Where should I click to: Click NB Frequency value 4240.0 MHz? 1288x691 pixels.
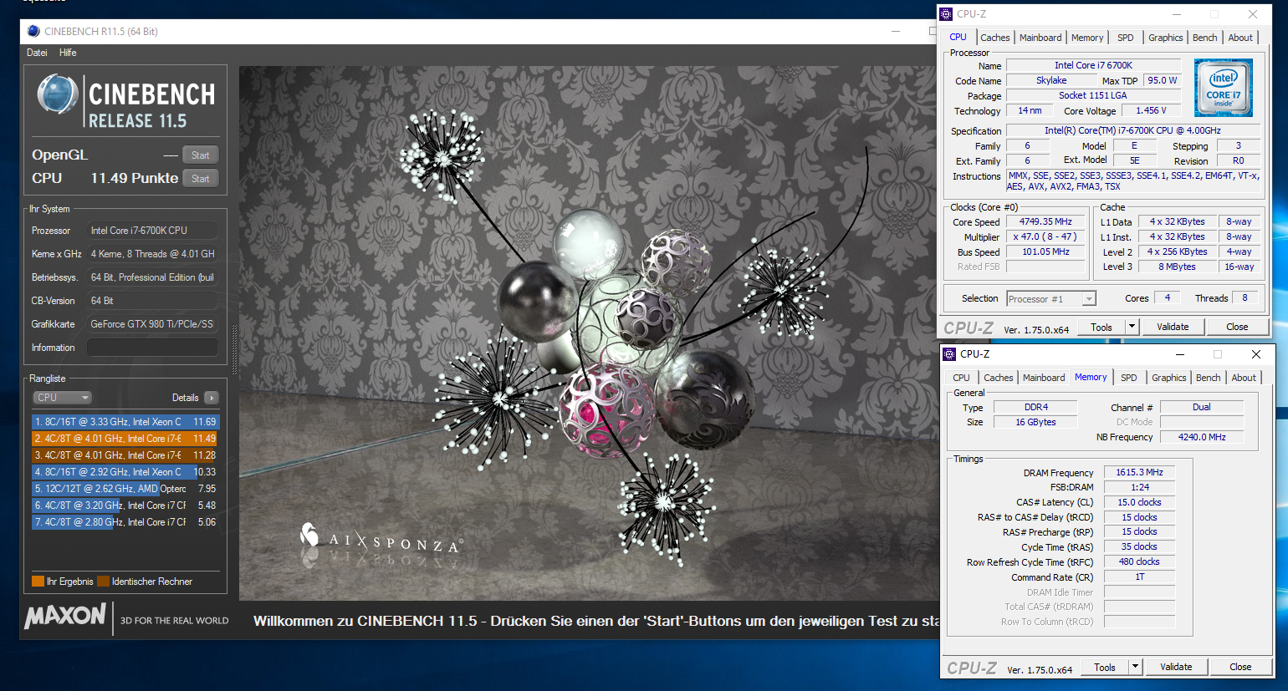click(x=1202, y=437)
